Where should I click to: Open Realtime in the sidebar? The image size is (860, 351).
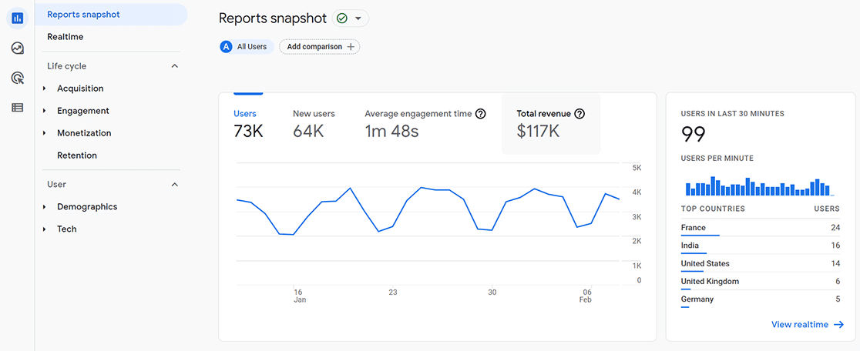tap(66, 37)
